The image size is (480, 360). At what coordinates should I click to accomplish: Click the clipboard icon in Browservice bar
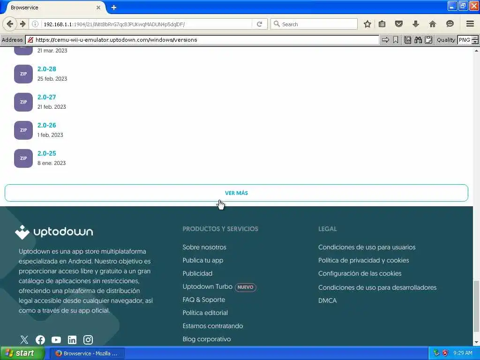point(428,40)
